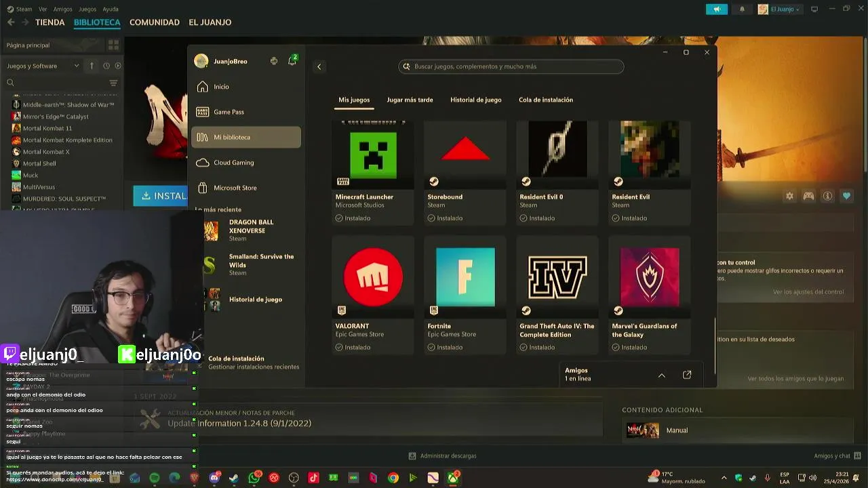Open game info icon in Steam page

pyautogui.click(x=827, y=196)
